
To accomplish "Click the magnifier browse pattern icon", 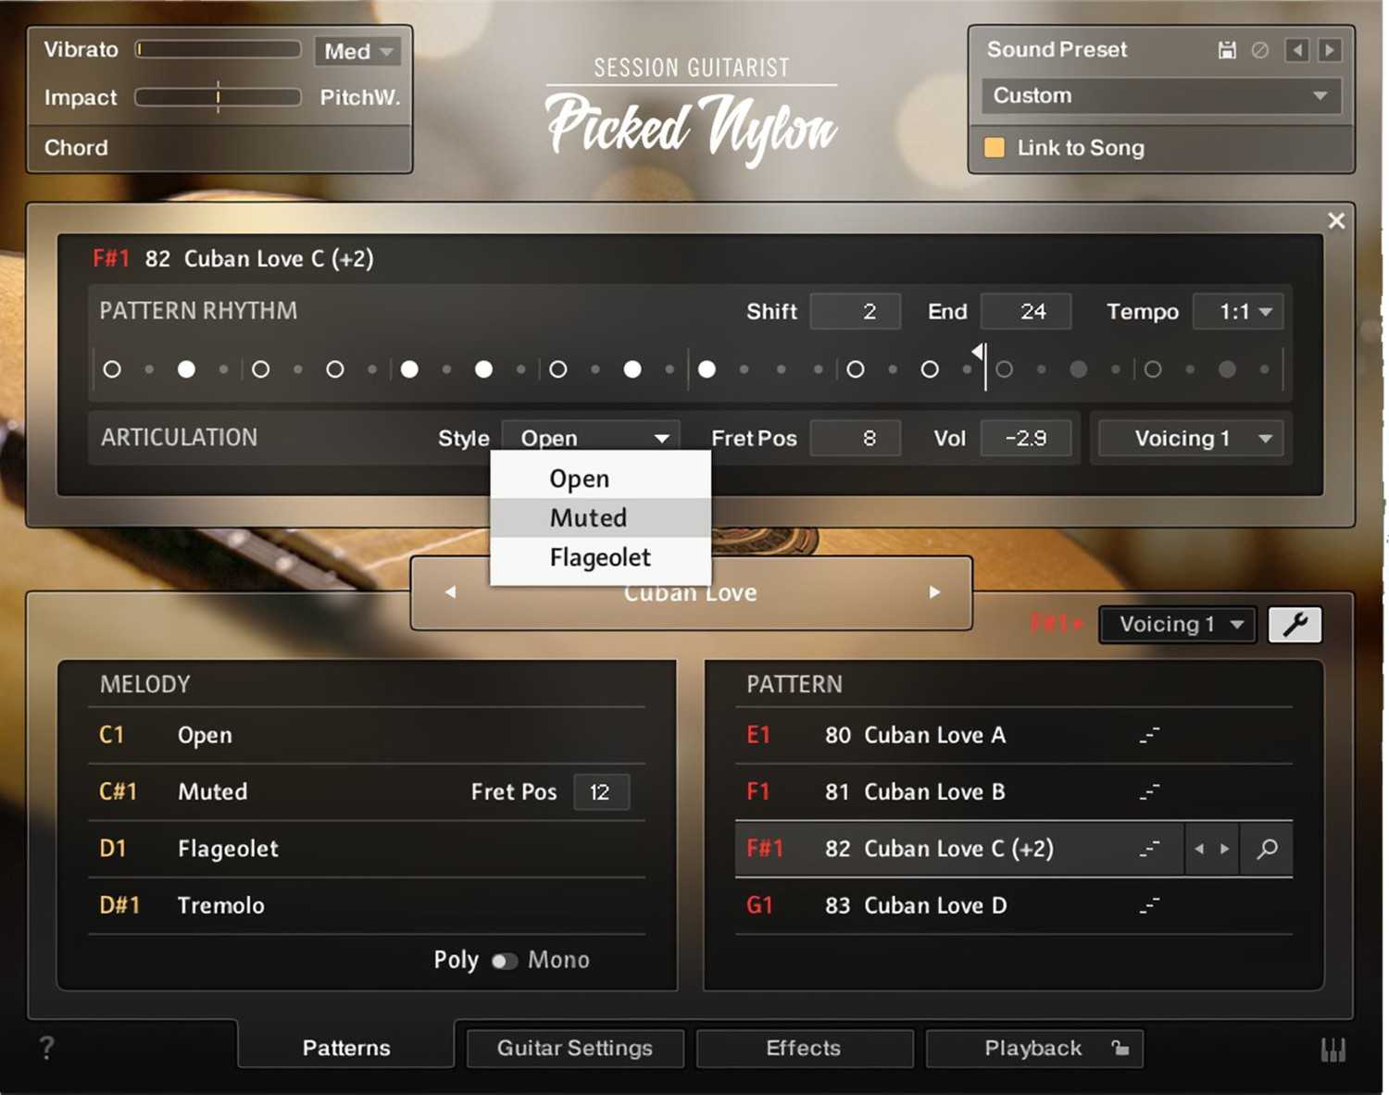I will (x=1267, y=849).
